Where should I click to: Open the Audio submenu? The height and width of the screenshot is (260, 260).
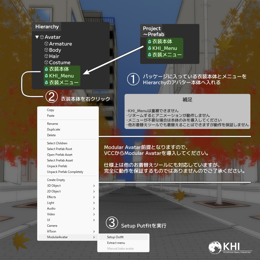tap(68, 209)
